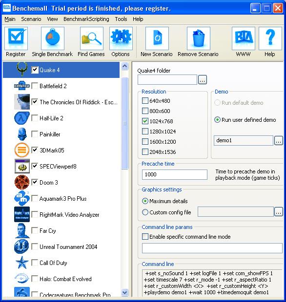Check the Battlefield 2 checkbox
Screen dimensions: 286x302
[x=35, y=86]
